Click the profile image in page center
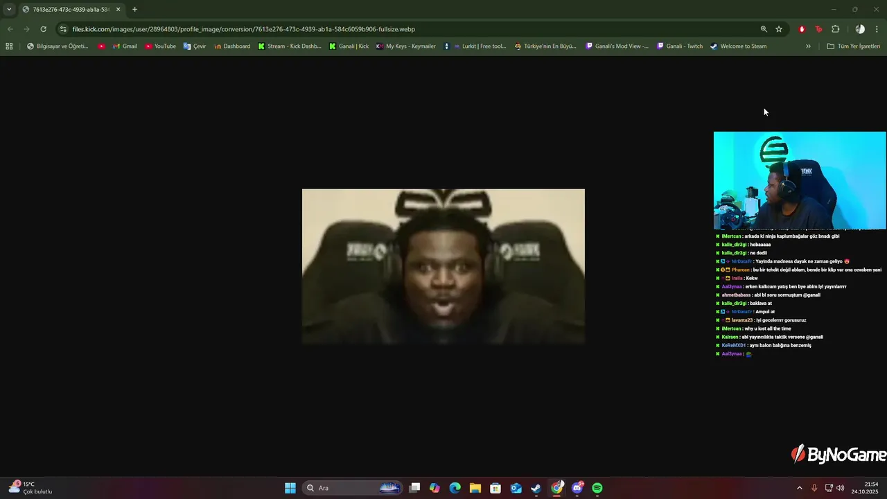The image size is (887, 499). click(x=443, y=266)
